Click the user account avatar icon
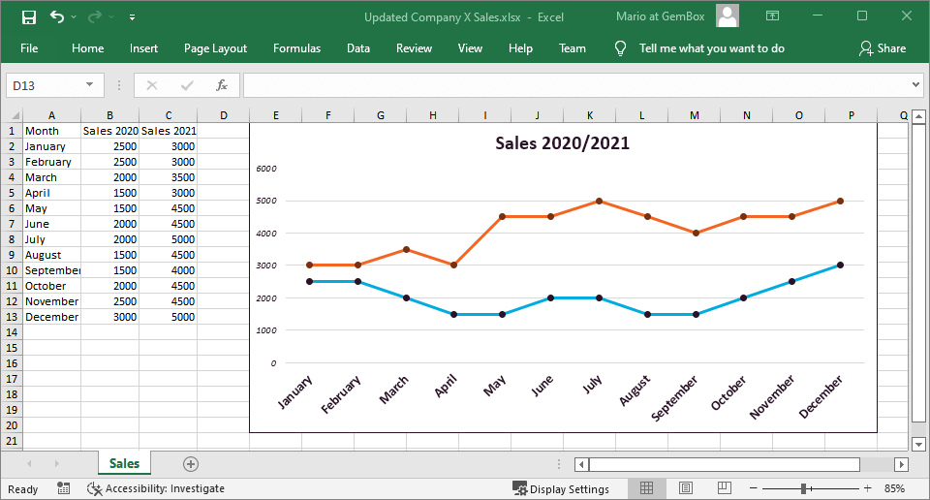Image resolution: width=930 pixels, height=500 pixels. pyautogui.click(x=727, y=16)
